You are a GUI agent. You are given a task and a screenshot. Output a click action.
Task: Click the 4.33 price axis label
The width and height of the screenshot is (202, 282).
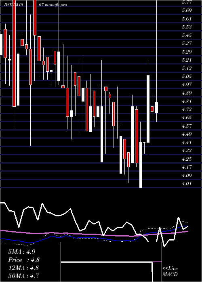click(187, 151)
